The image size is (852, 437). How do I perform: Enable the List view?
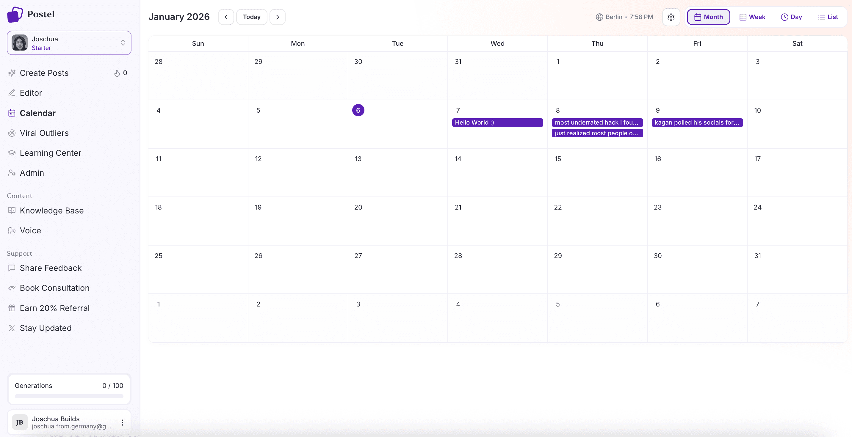pyautogui.click(x=828, y=17)
